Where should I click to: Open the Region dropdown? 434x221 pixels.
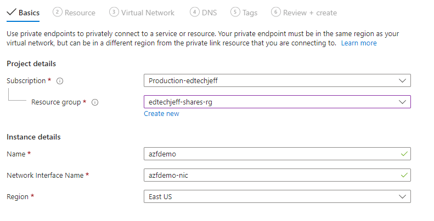point(277,196)
